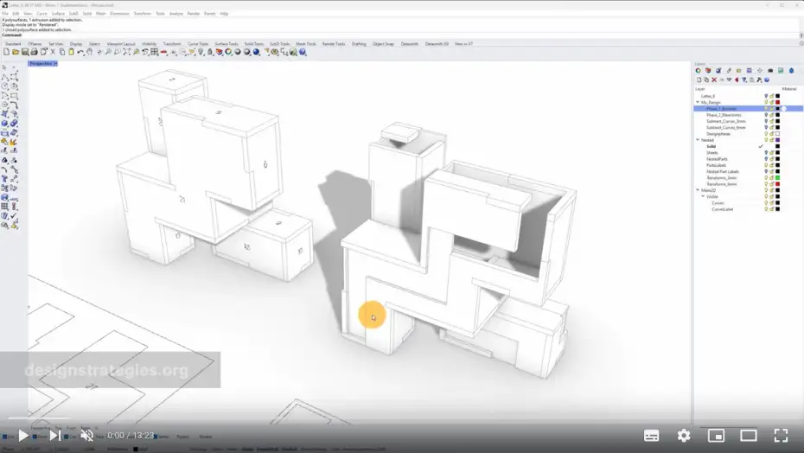This screenshot has width=804, height=453.
Task: Toggle visibility bulb for Phase_2_Riberjoints layer
Action: tap(766, 115)
